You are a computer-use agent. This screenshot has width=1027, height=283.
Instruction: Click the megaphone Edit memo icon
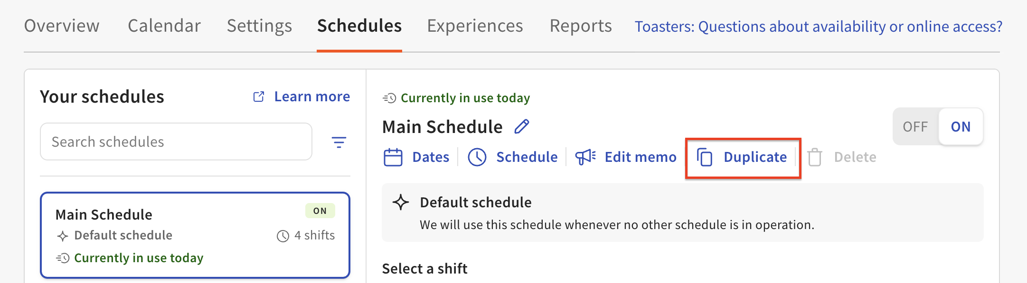pos(585,157)
